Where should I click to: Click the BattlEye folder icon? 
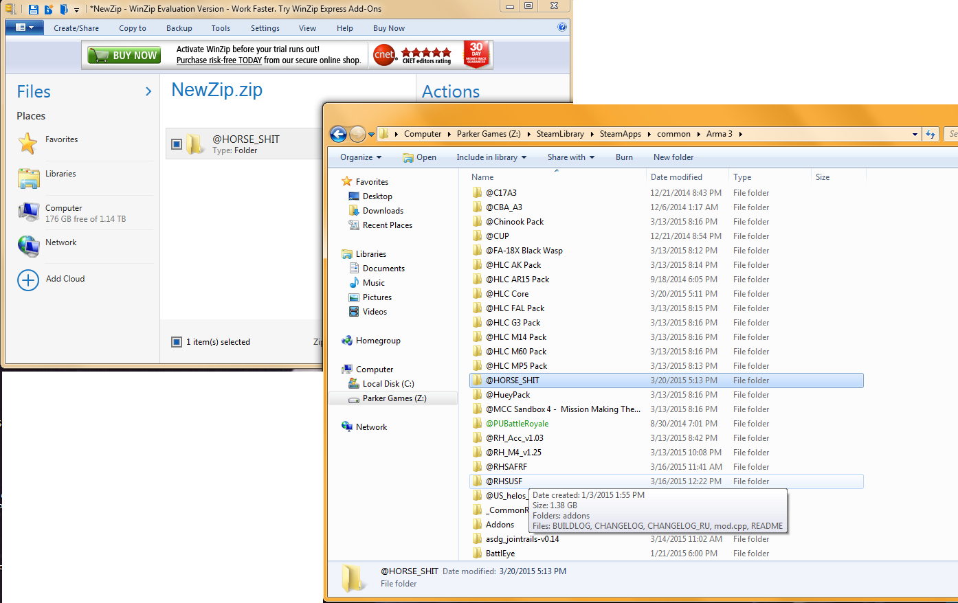(478, 554)
